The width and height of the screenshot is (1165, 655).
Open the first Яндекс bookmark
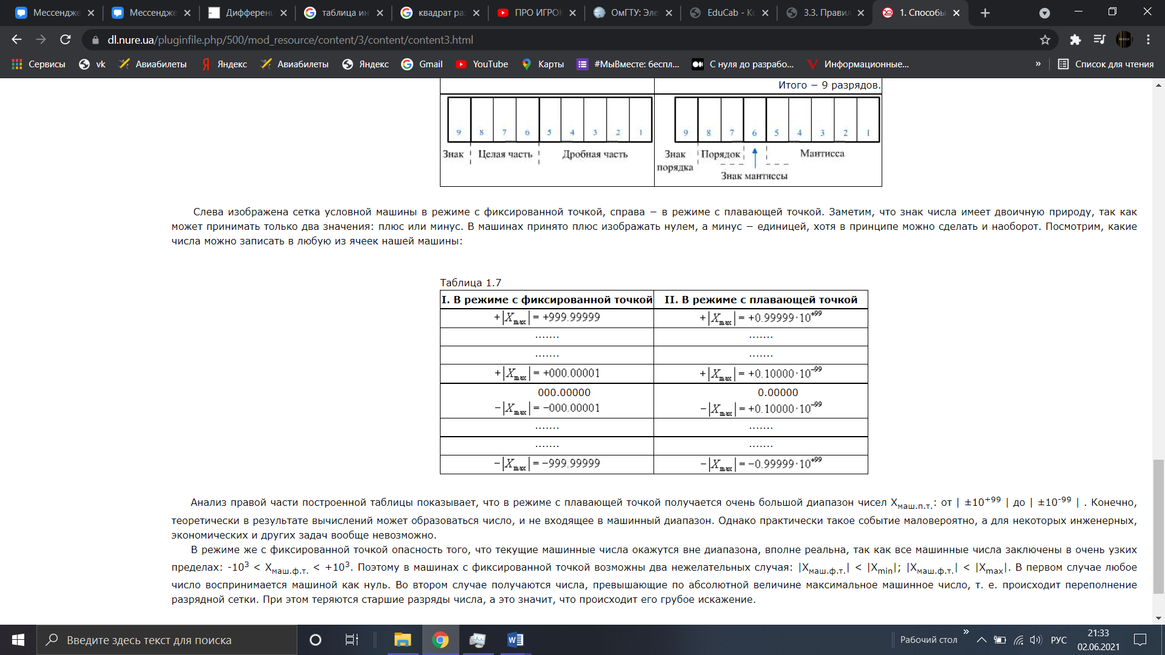point(224,64)
